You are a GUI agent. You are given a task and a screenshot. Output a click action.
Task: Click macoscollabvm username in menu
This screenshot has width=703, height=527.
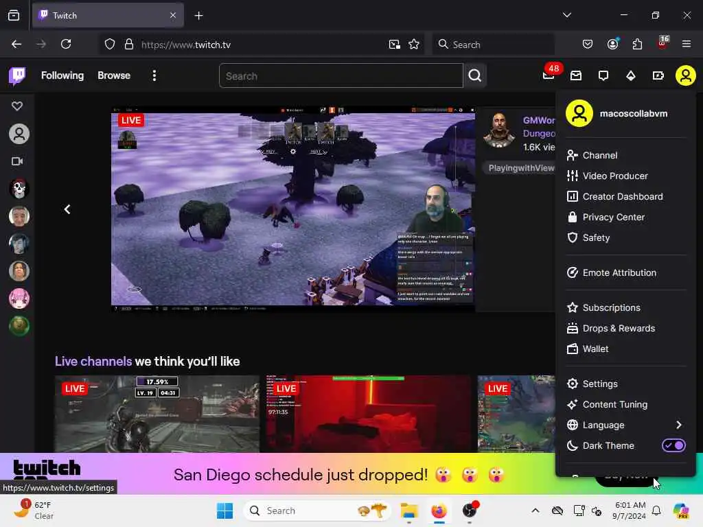(x=633, y=114)
